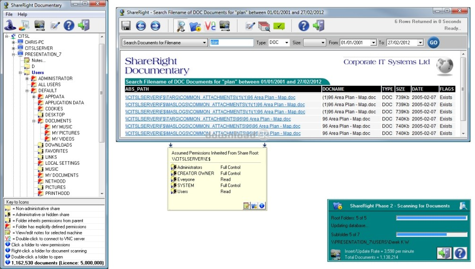Viewport: 475px width, 269px height.
Task: Select the document search magnifier icon
Action: [x=181, y=26]
